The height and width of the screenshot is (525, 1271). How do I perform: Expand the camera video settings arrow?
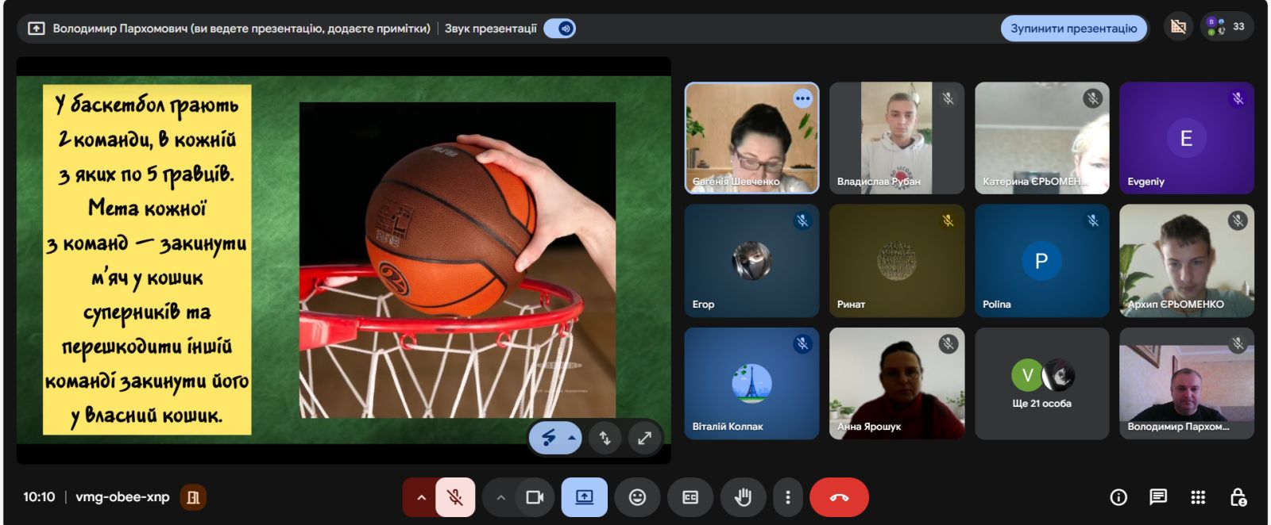tap(500, 497)
